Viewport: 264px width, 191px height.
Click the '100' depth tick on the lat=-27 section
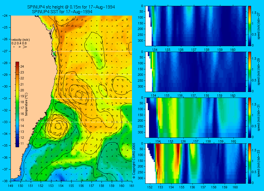(140, 17)
